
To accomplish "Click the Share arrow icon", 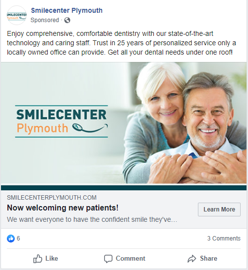I will tap(192, 259).
